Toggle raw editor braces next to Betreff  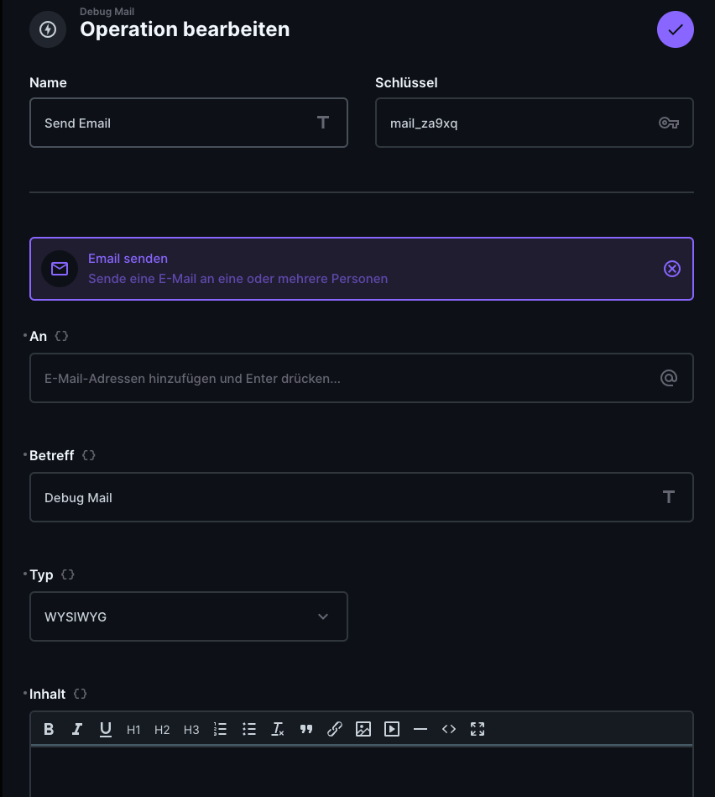89,455
